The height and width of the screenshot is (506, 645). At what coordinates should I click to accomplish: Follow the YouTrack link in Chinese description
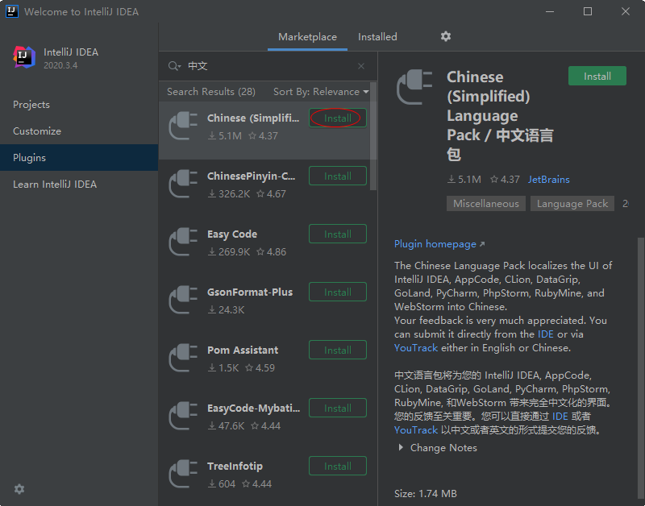click(416, 430)
